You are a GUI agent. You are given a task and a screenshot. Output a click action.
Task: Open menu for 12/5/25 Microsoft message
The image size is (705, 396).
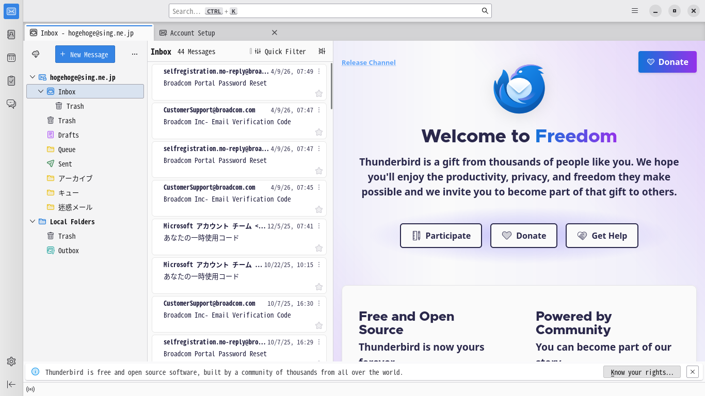point(319,226)
